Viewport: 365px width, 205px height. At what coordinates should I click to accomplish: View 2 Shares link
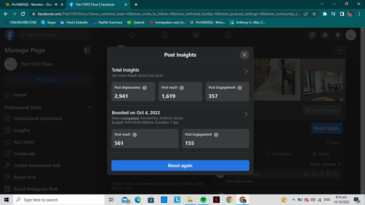pyautogui.click(x=333, y=143)
